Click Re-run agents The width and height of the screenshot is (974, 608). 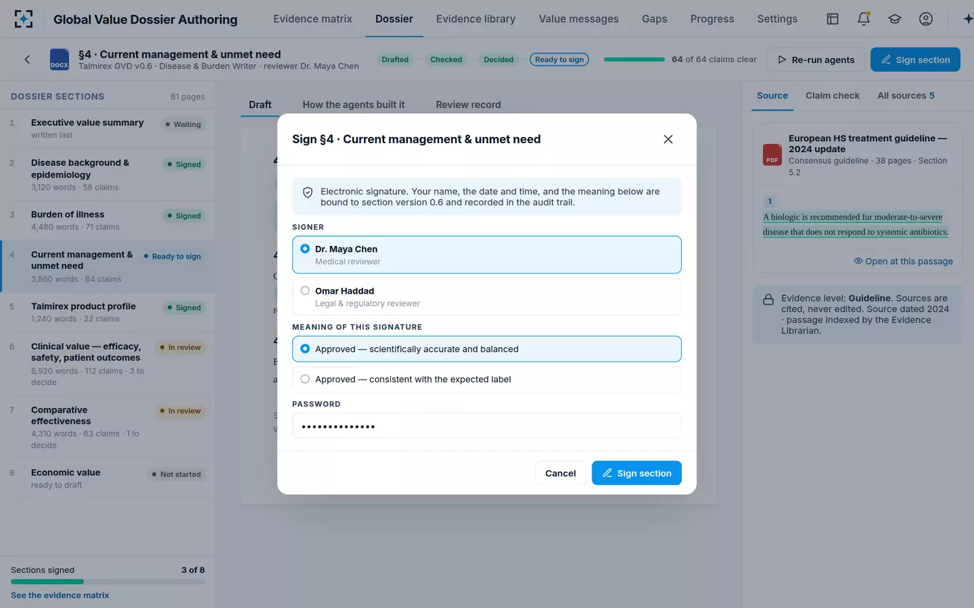point(816,59)
